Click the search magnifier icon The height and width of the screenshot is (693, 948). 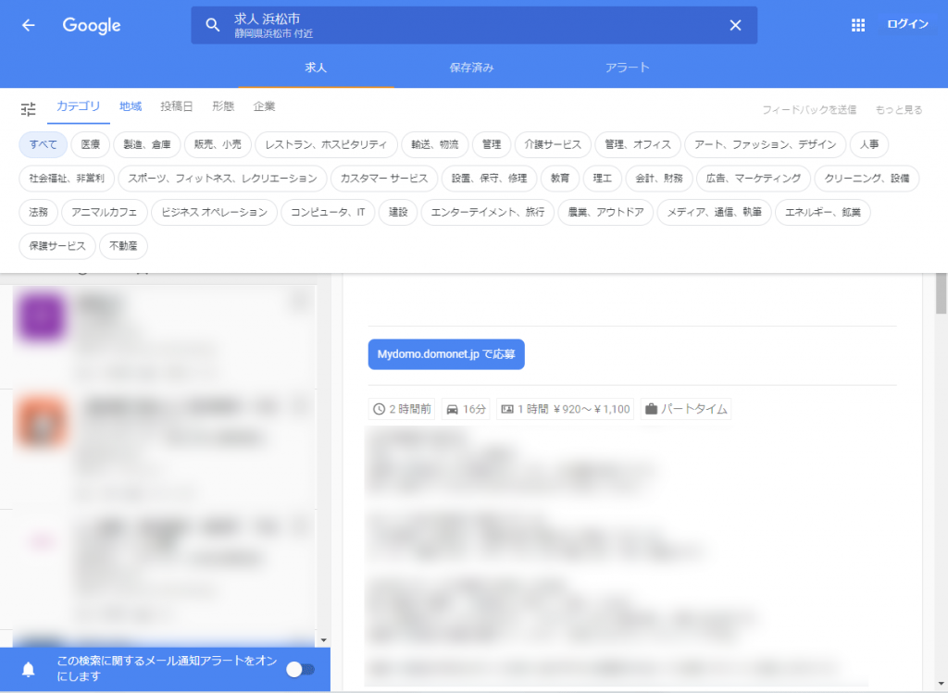click(x=213, y=25)
